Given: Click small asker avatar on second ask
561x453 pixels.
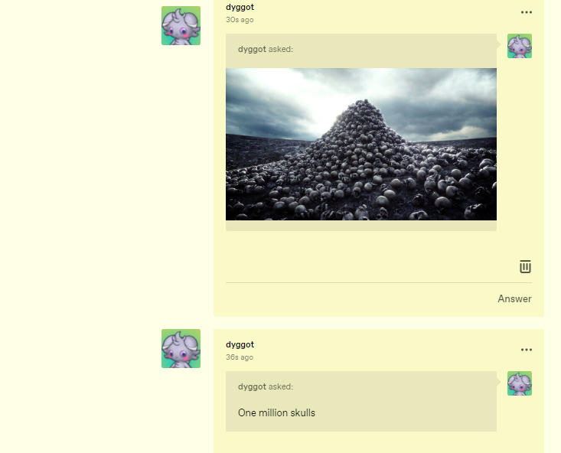Looking at the screenshot, I should [520, 383].
